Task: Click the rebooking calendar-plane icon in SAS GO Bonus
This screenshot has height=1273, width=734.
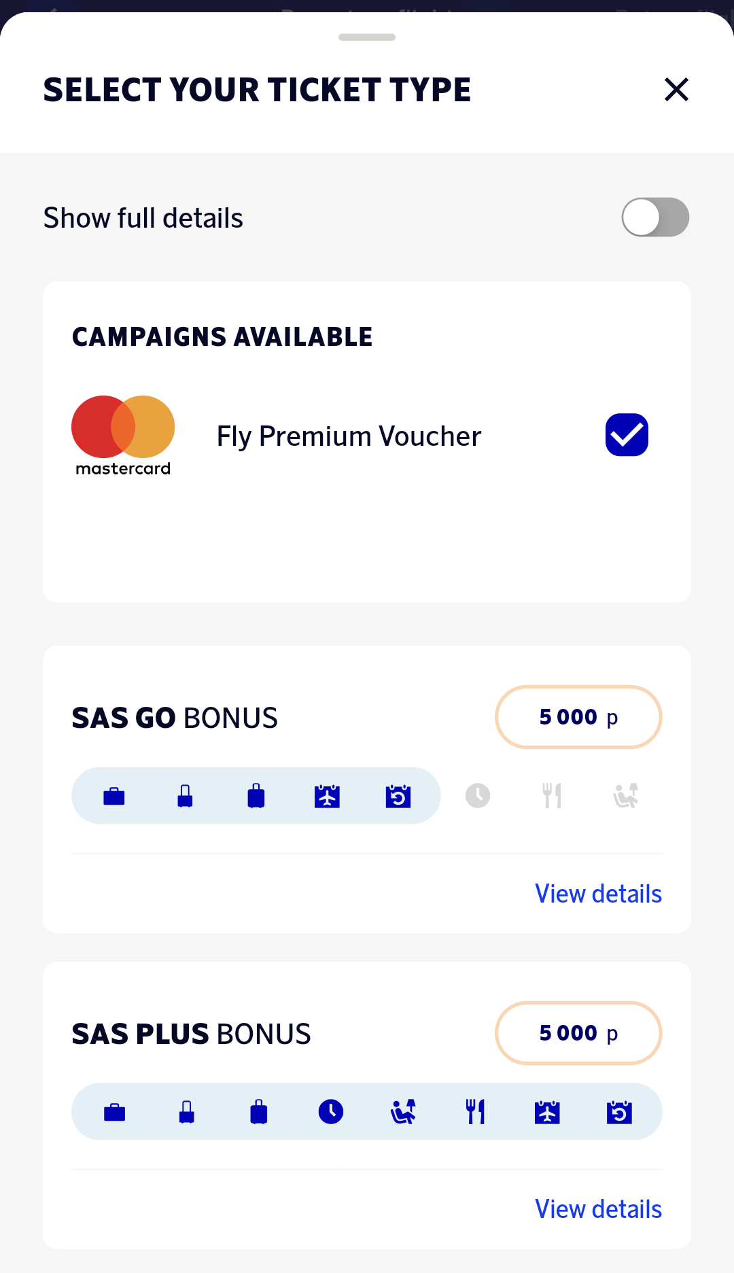Action: click(327, 796)
